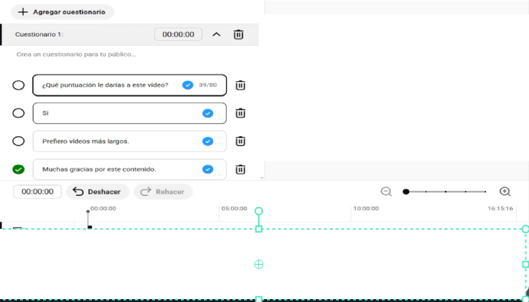Click the Deshacer undo button
Screen dimensions: 529x302
click(x=98, y=192)
